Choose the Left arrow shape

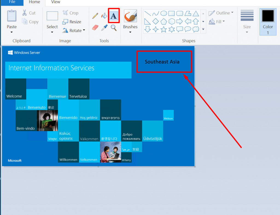pyautogui.click(x=188, y=21)
